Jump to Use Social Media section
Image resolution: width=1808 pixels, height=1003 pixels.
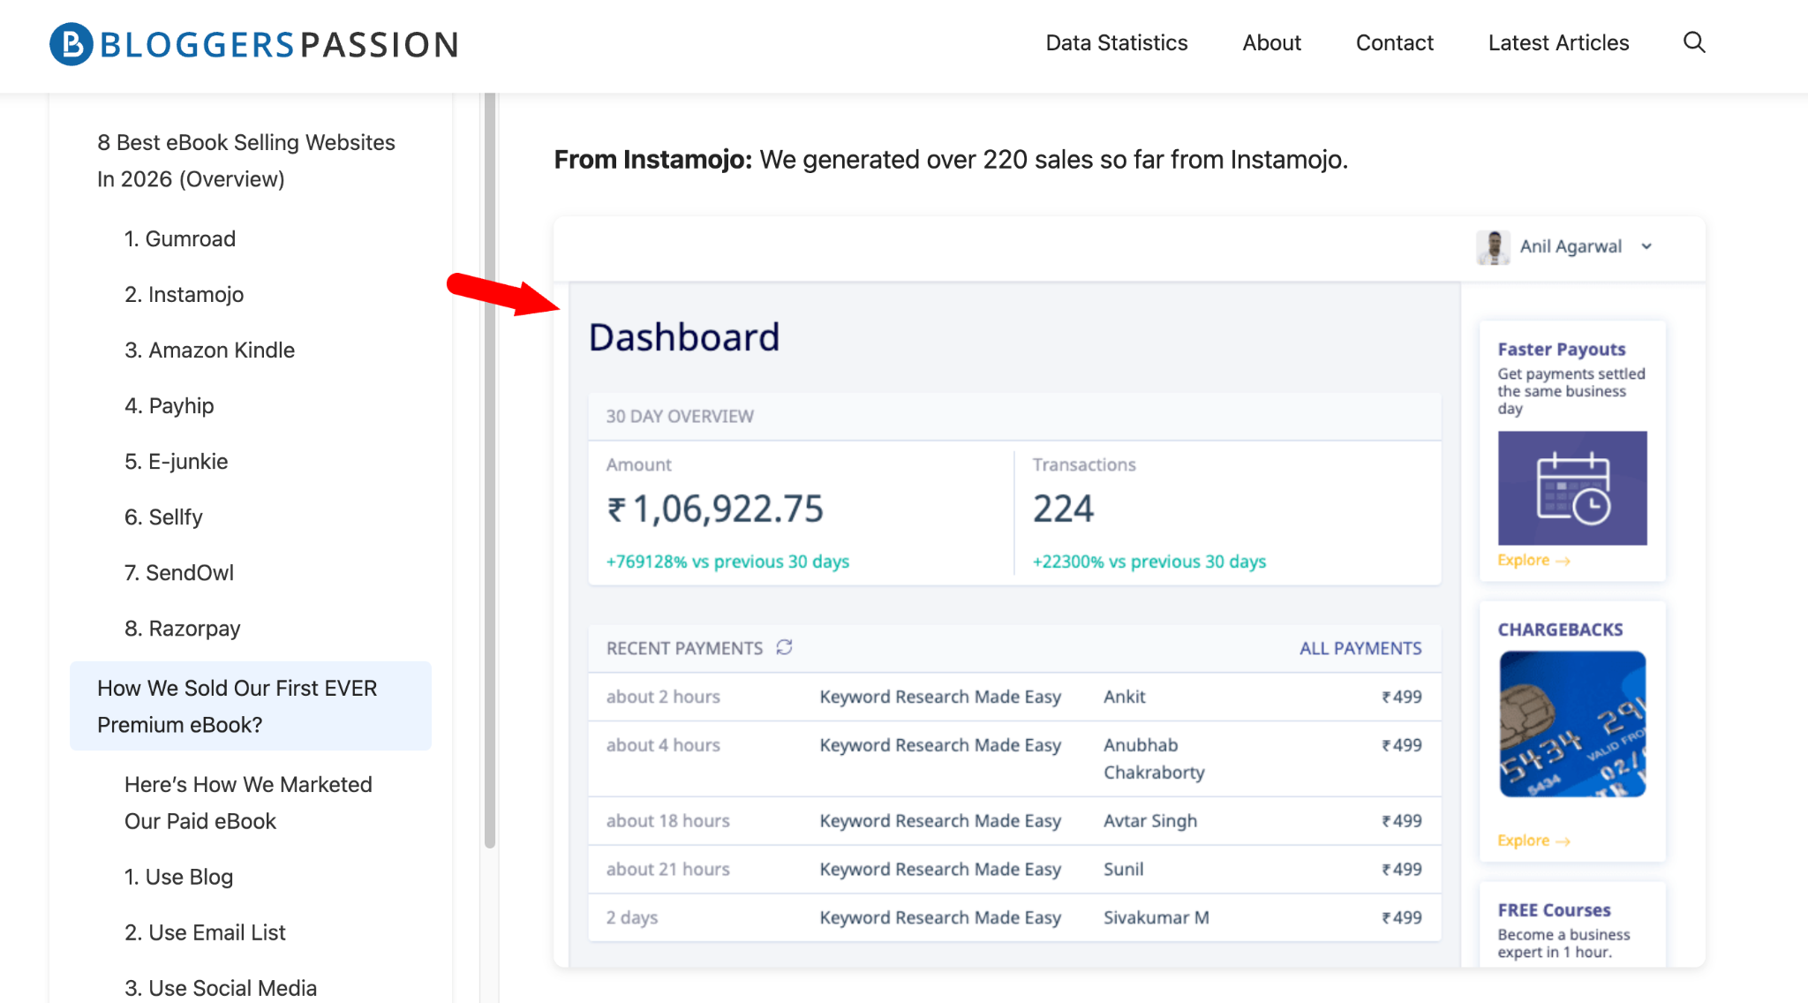(x=221, y=988)
